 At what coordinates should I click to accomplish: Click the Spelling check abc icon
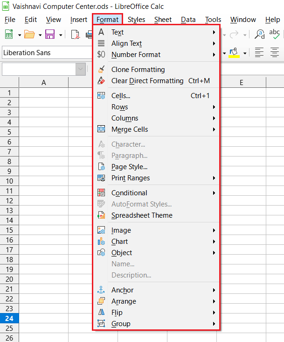[274, 34]
